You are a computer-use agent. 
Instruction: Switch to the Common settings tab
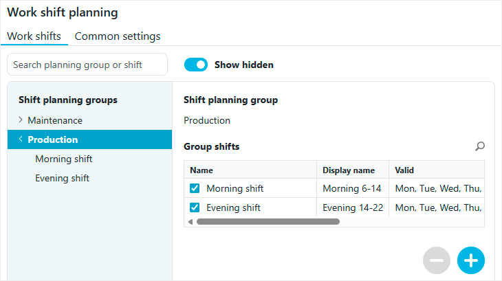[x=118, y=36]
